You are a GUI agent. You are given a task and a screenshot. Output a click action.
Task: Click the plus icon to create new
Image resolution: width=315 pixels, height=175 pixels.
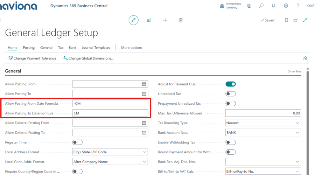(165, 20)
